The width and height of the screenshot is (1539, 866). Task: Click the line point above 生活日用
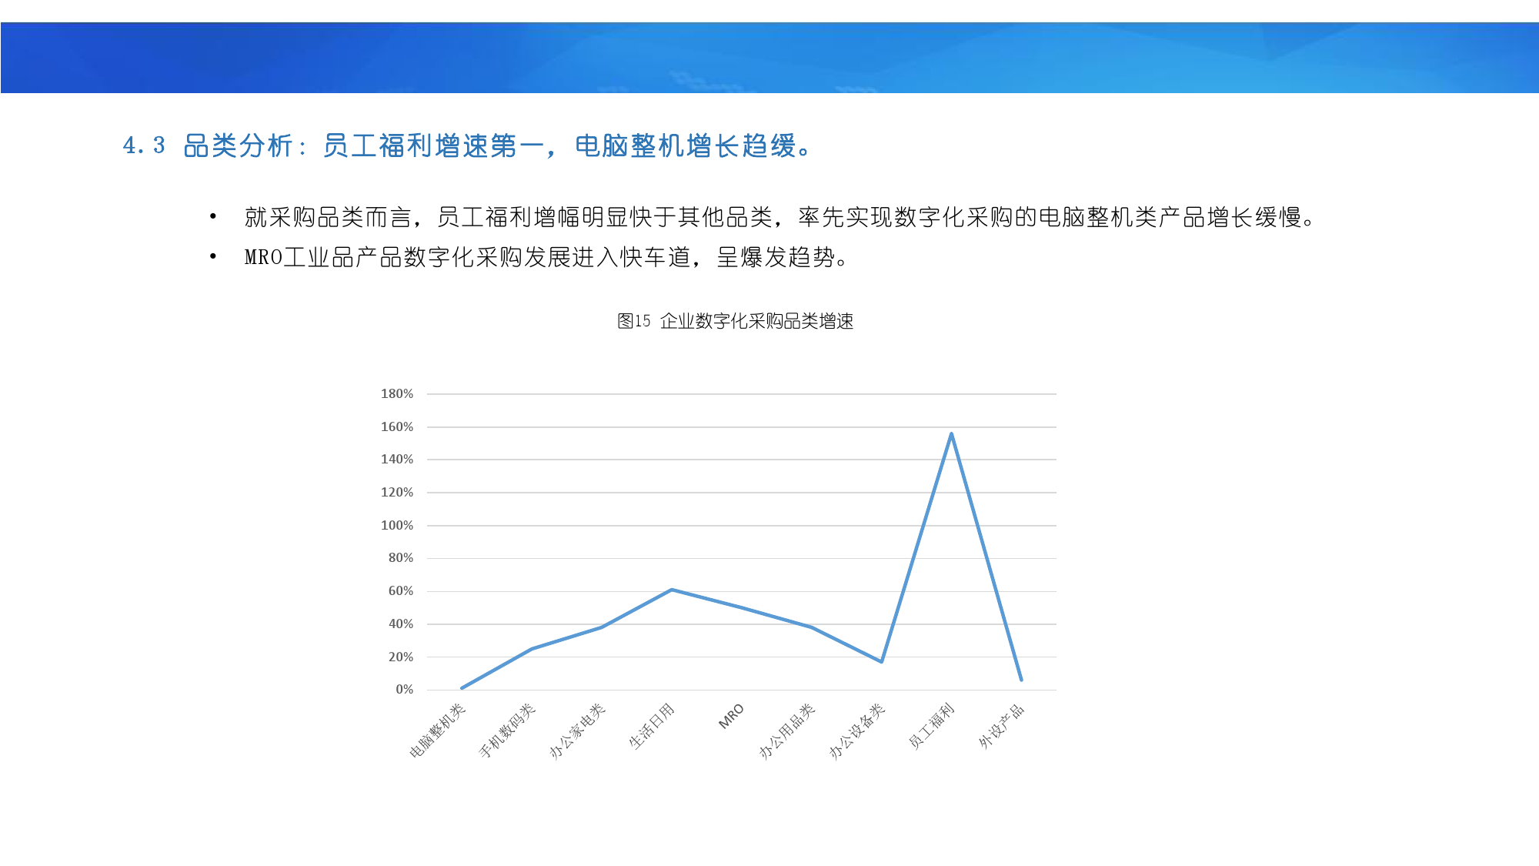(x=672, y=590)
